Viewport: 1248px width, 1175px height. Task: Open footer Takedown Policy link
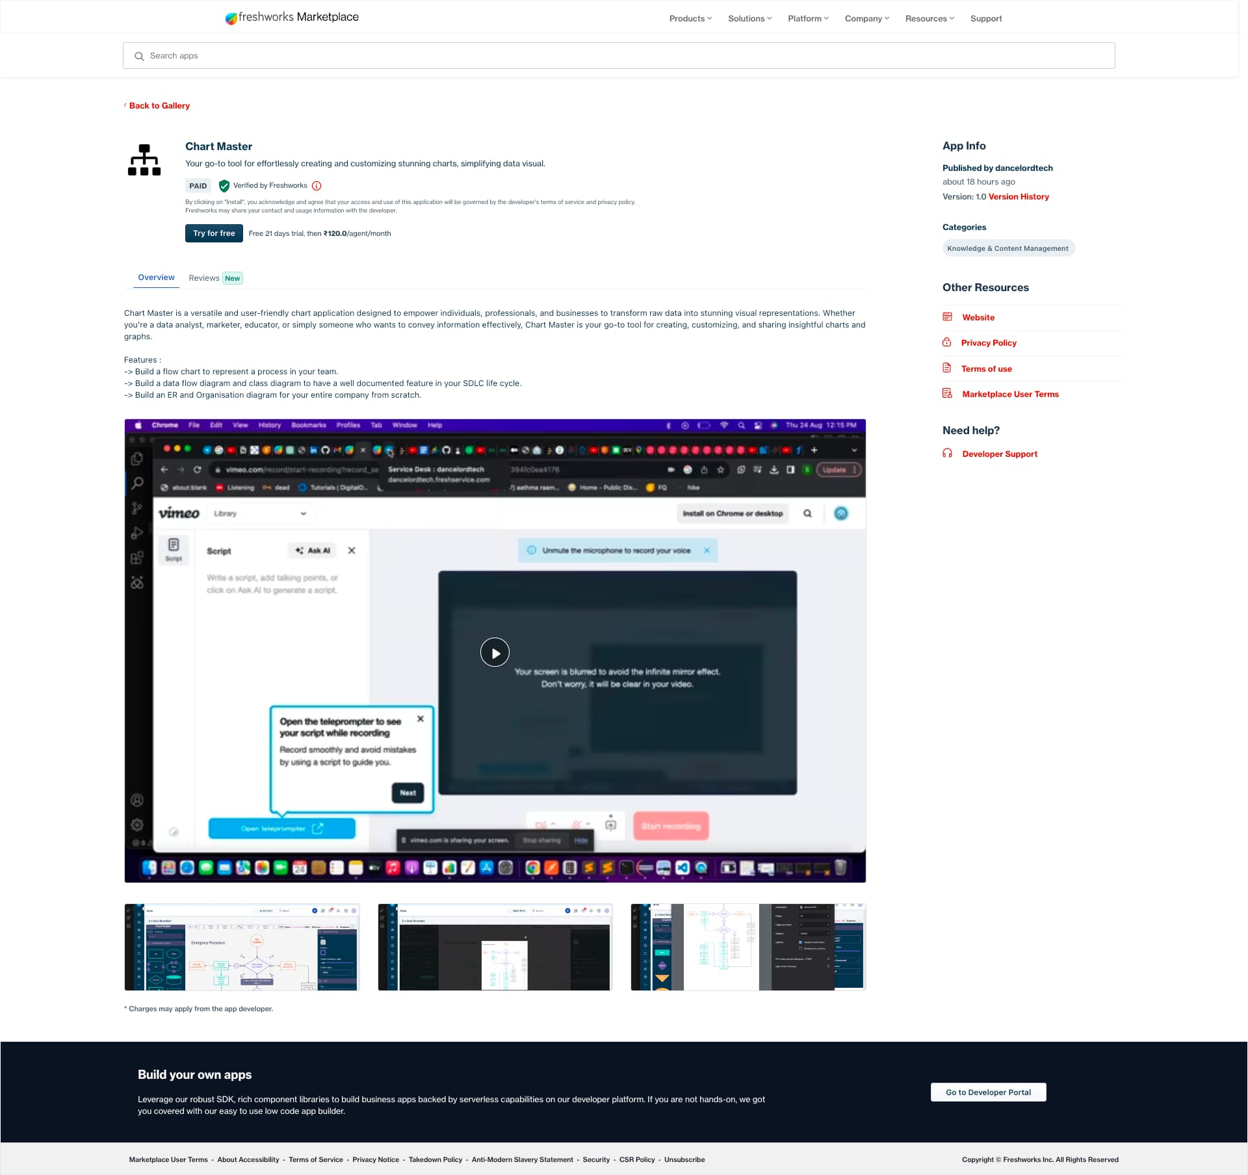tap(435, 1159)
